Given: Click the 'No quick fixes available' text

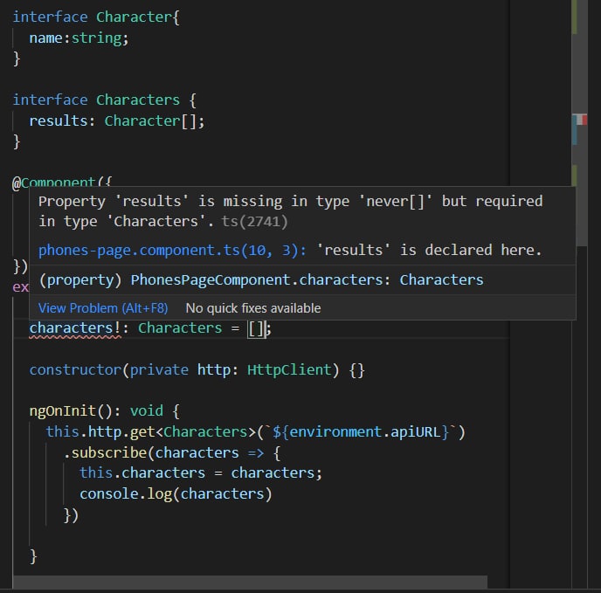Looking at the screenshot, I should coord(253,308).
